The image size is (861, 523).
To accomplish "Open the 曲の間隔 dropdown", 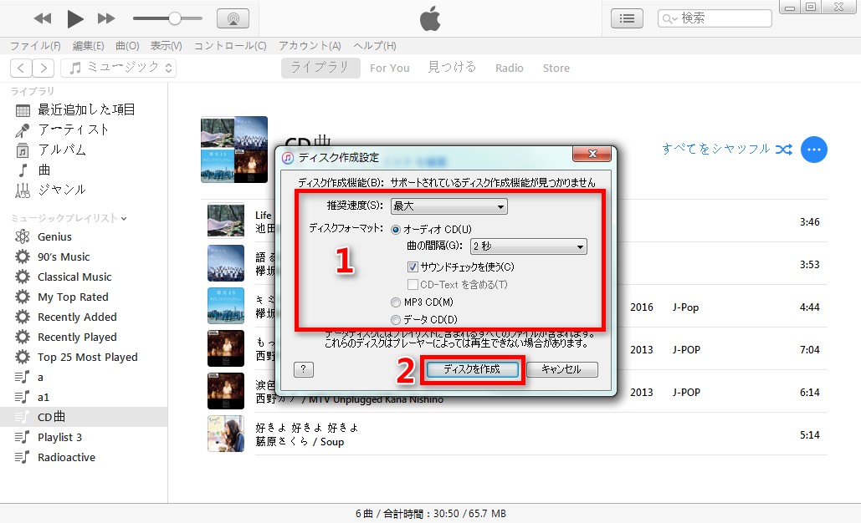I will click(x=528, y=246).
